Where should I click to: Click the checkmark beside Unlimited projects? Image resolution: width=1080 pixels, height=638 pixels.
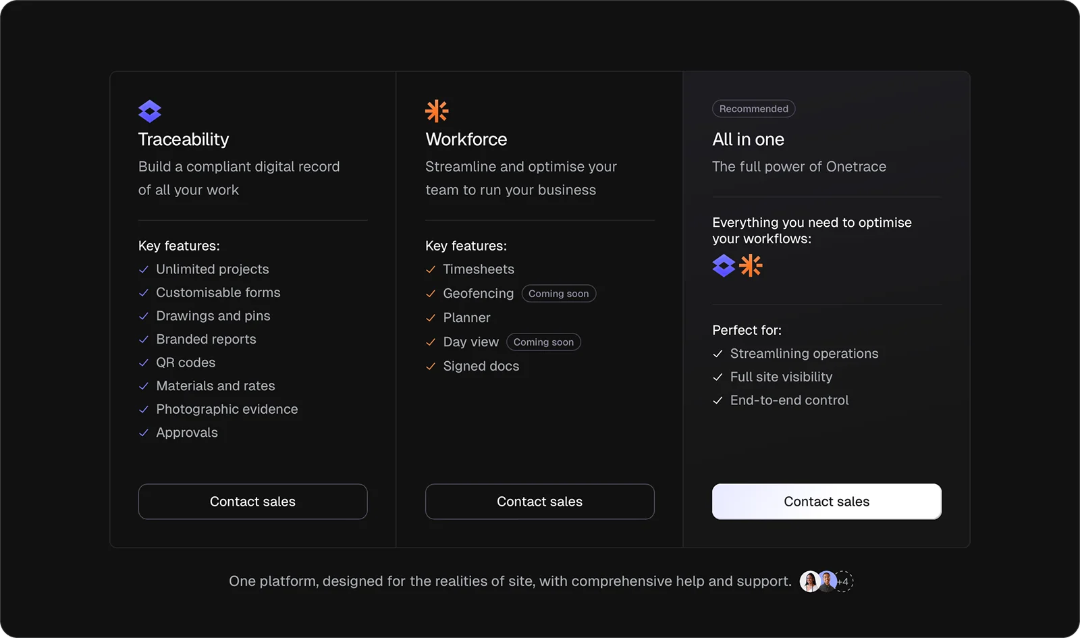tap(142, 269)
